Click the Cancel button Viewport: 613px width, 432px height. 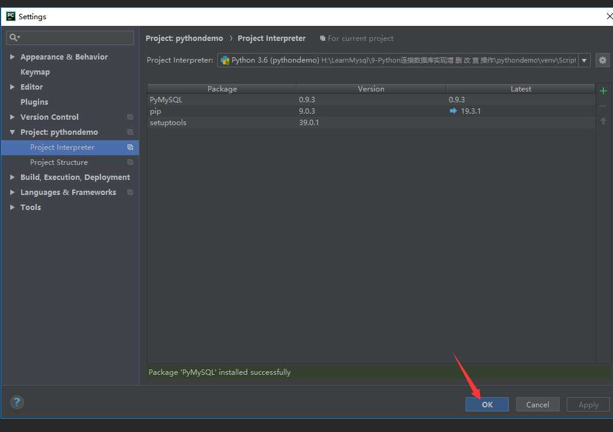click(538, 405)
